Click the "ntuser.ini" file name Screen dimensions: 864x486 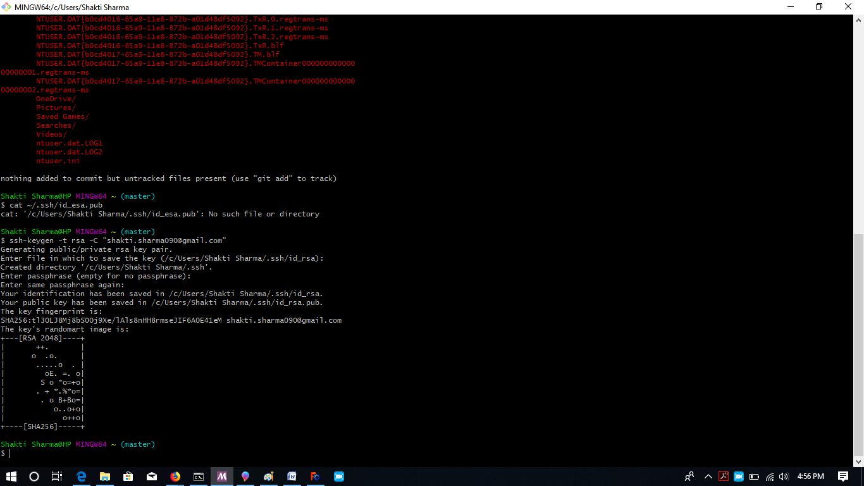tap(58, 161)
